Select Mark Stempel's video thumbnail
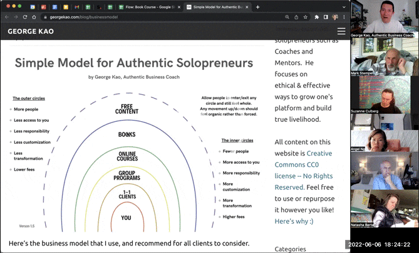Screen dimensions: 419x253 [385, 56]
